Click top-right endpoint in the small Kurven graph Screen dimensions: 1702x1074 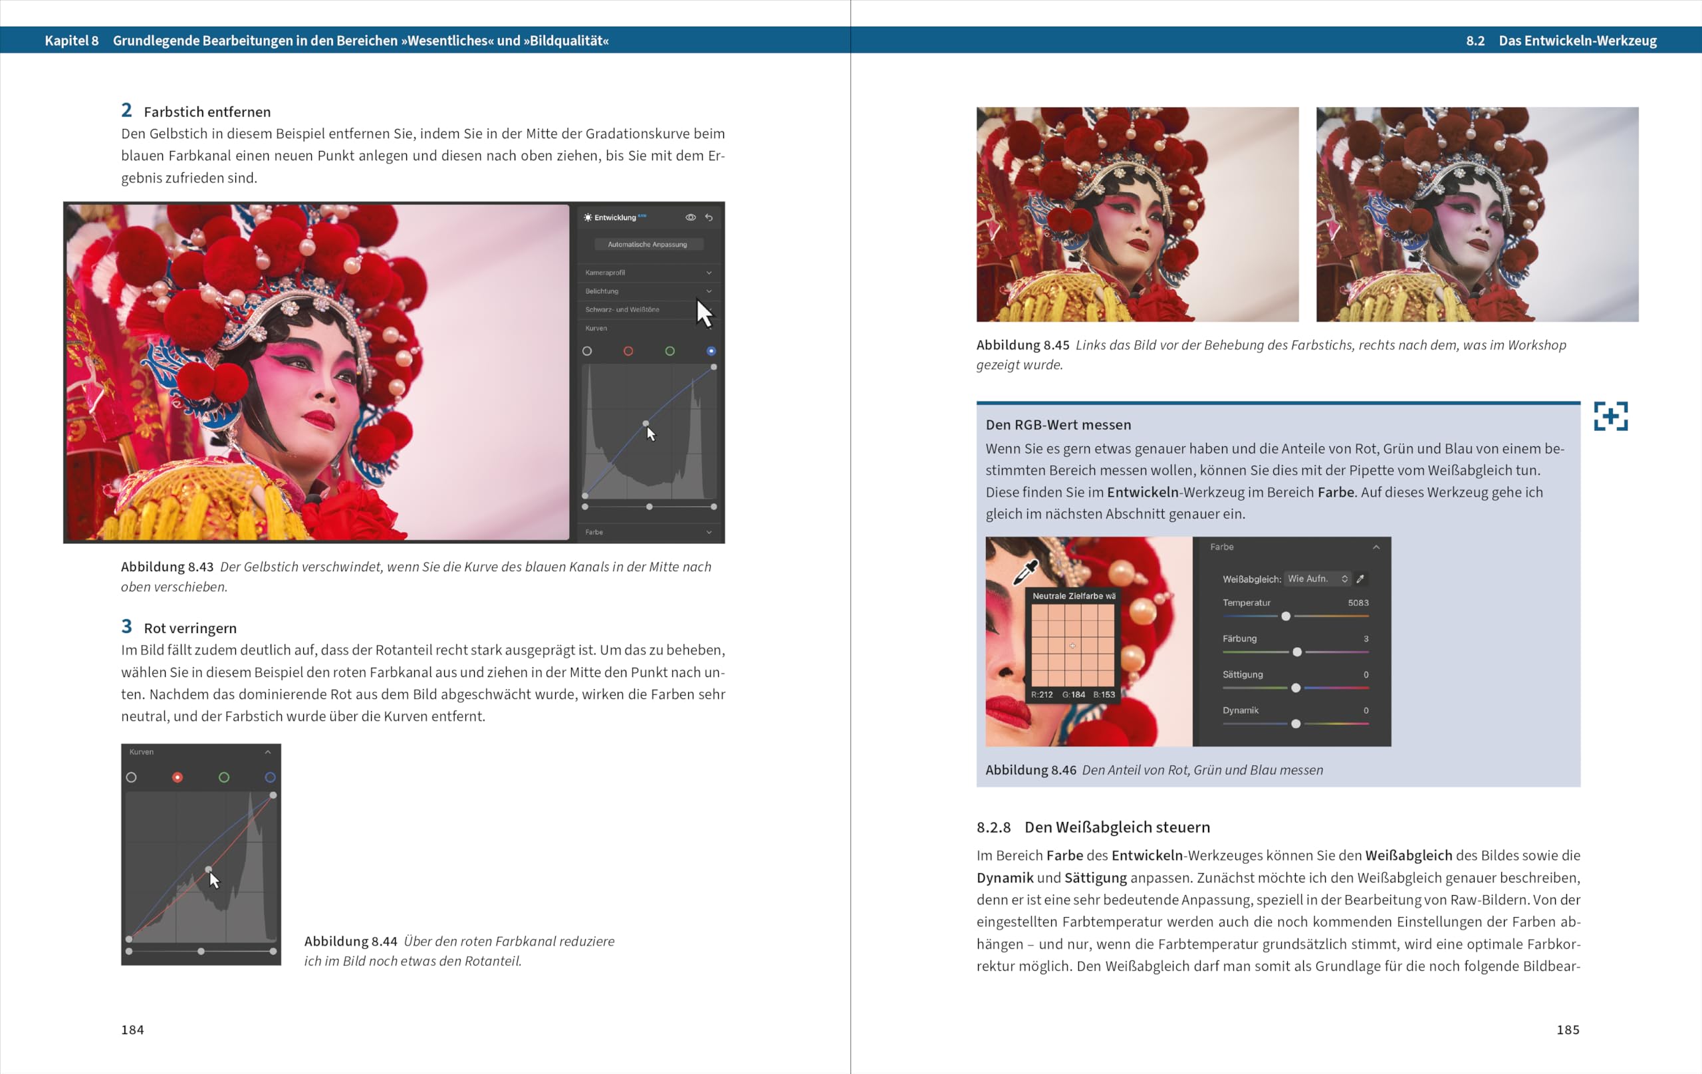273,795
